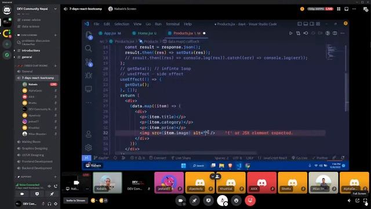Enter Full Screen mode
Screen dimensions: 371x209
365,200
